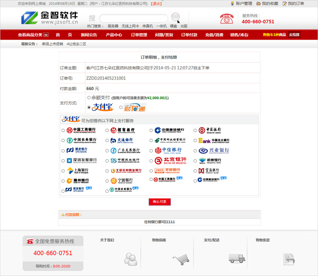Click the return-arrow document icon under 购物条款
The width and height of the screenshot is (318, 276).
click(289, 259)
